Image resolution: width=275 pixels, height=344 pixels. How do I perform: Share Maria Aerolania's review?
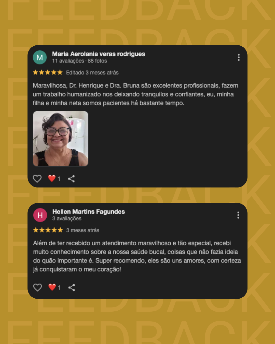pyautogui.click(x=71, y=179)
